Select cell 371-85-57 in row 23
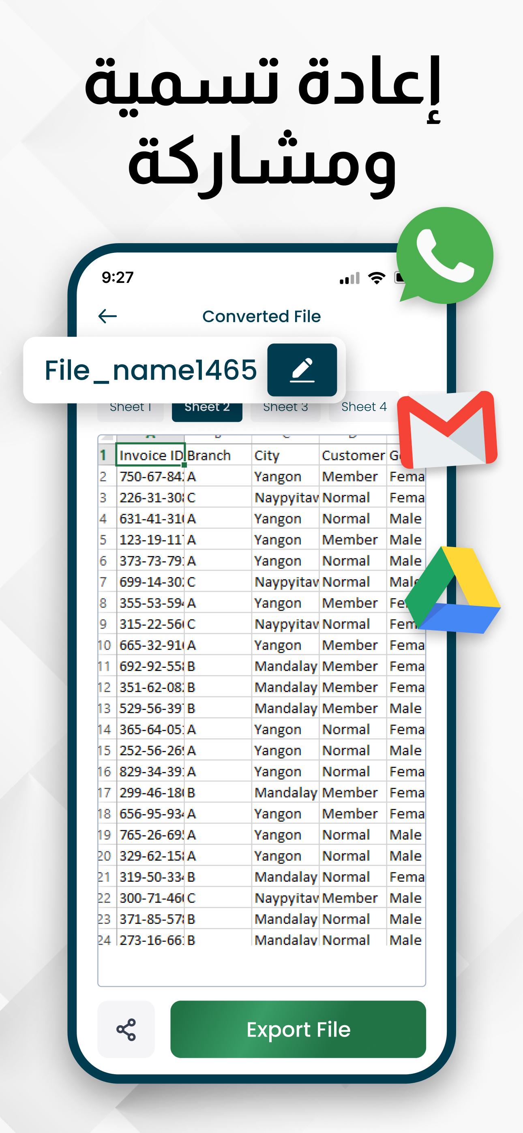The image size is (523, 1133). 150,919
